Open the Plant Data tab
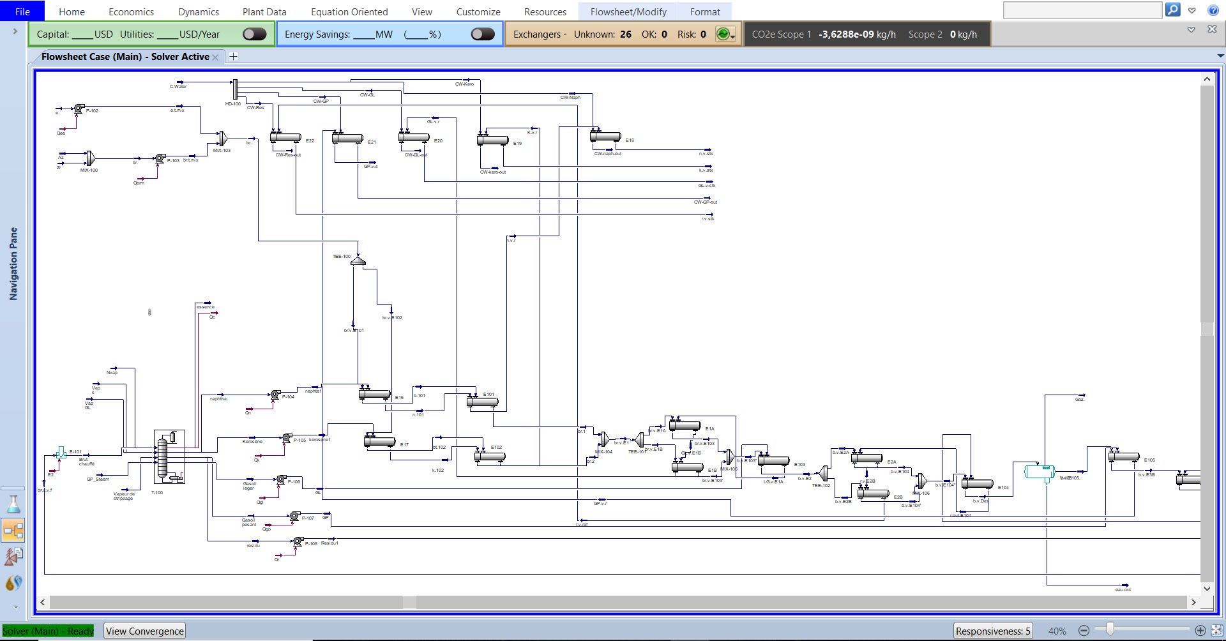The height and width of the screenshot is (641, 1226). pos(264,11)
